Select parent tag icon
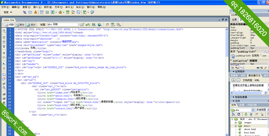The image size is (269, 136). pos(4,53)
